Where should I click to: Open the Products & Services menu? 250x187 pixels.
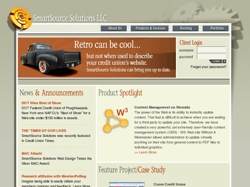coord(150,28)
